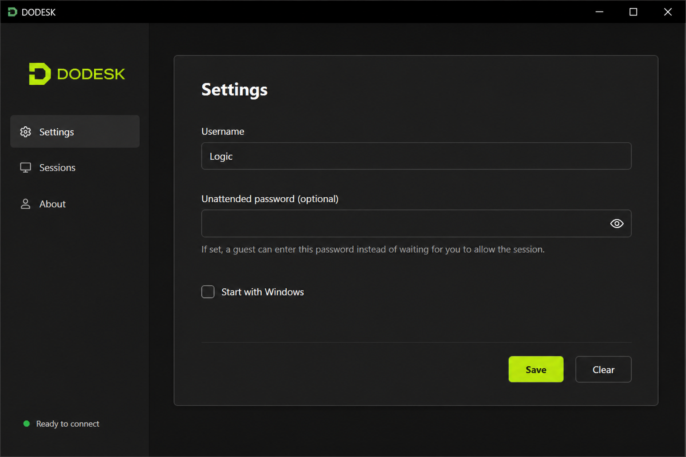Screen dimensions: 686x457
Task: Open the About sidebar section
Action: click(75, 204)
